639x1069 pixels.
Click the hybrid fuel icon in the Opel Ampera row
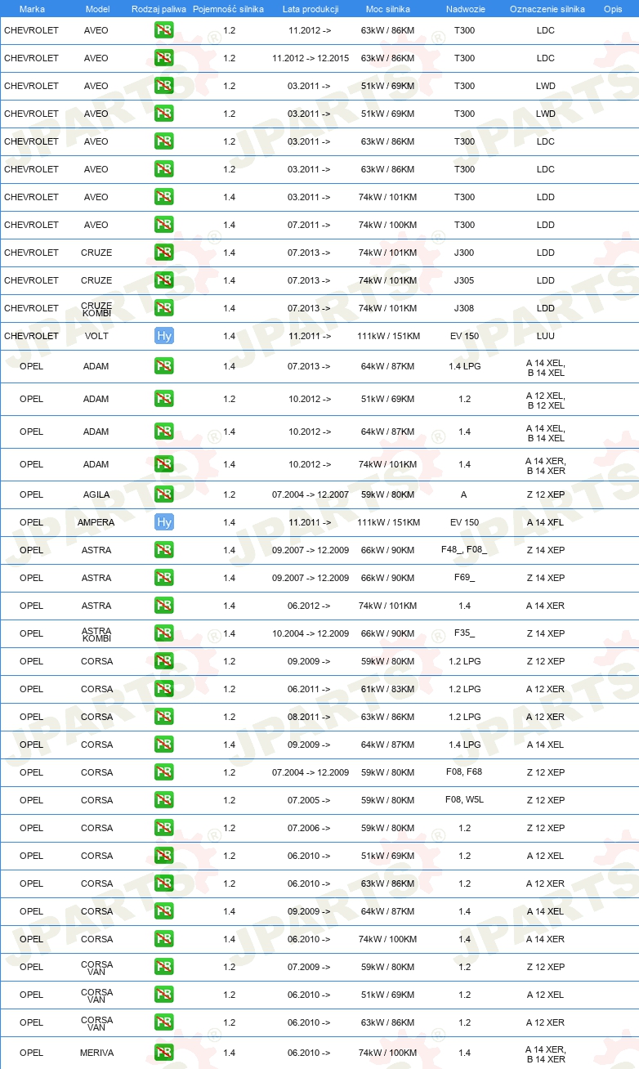click(x=164, y=522)
